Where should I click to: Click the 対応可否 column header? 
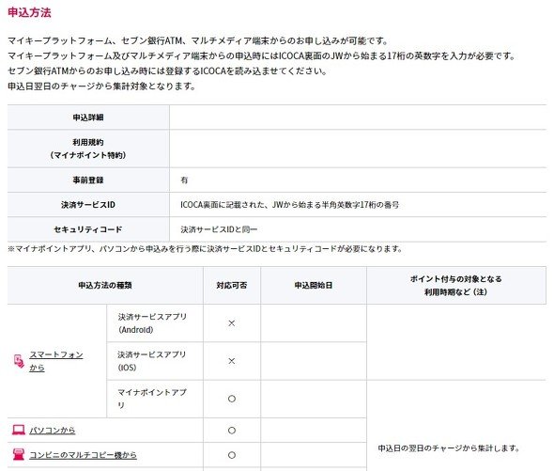coord(232,285)
